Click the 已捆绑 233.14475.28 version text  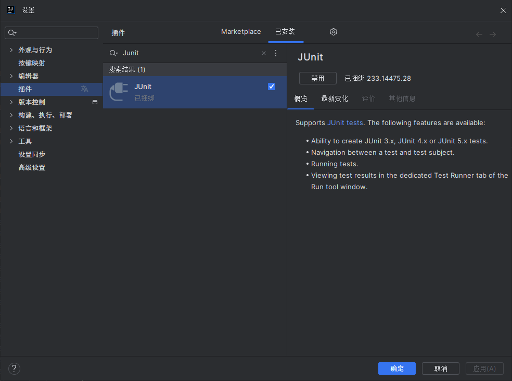click(x=378, y=79)
